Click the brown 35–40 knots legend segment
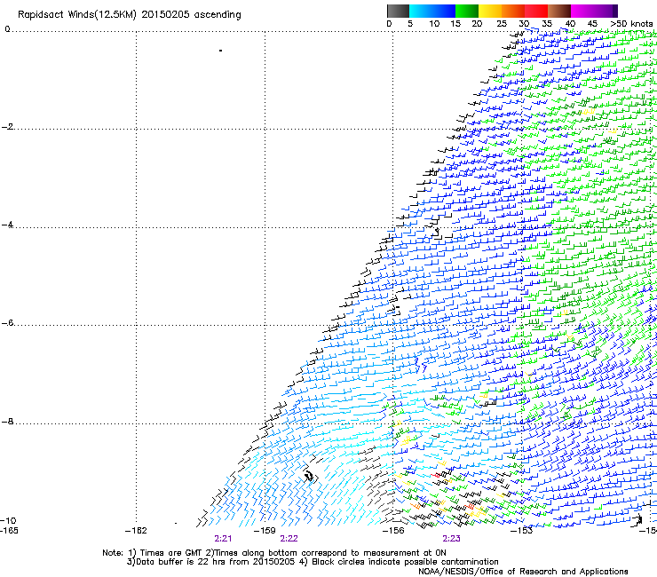The image size is (657, 577). point(559,11)
